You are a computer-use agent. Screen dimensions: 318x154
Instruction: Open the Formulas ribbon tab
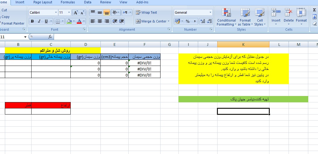point(68,2)
